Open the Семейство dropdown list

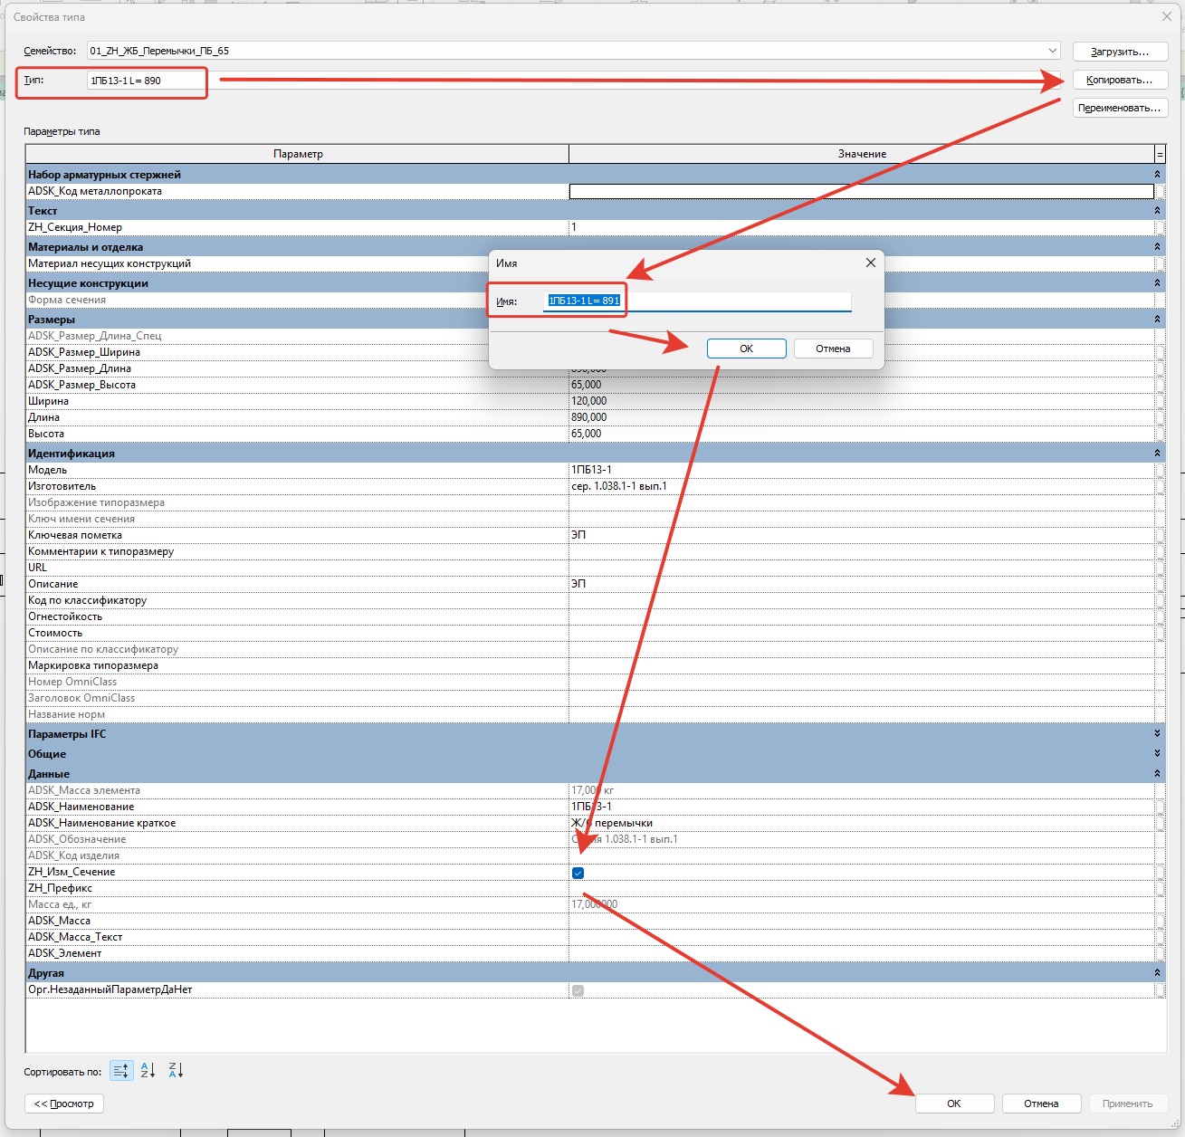[x=1053, y=51]
